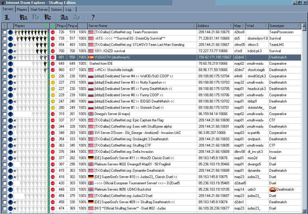Click the flame icon beside UDM3 Deathmatch gametype
This screenshot has width=308, height=214.
click(x=273, y=189)
